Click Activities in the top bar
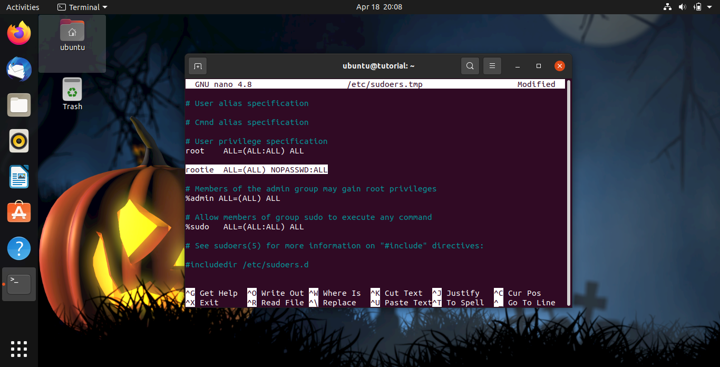Image resolution: width=720 pixels, height=367 pixels. (x=22, y=7)
